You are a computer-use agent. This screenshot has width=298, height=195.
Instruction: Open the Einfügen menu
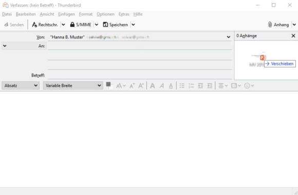[x=66, y=14]
